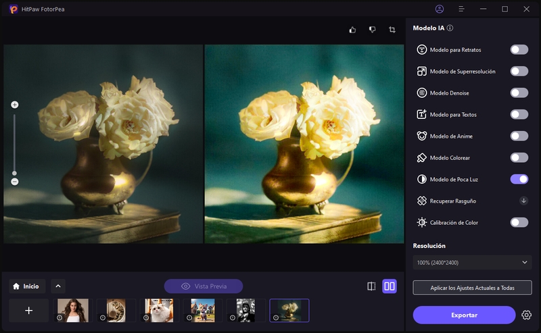Click the Resolución label

[429, 246]
